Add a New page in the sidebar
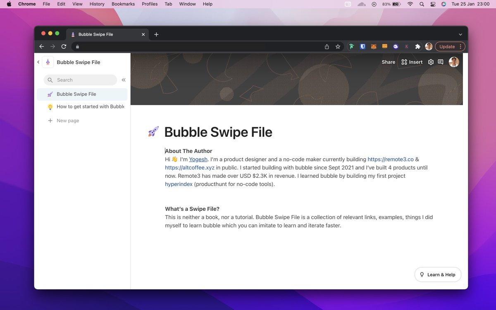This screenshot has height=310, width=496. pos(63,121)
